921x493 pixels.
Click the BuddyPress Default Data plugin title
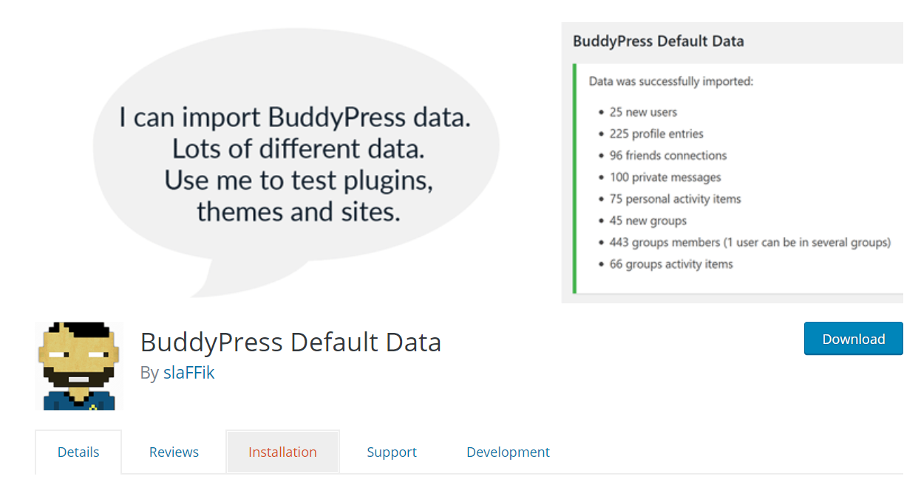(x=290, y=342)
